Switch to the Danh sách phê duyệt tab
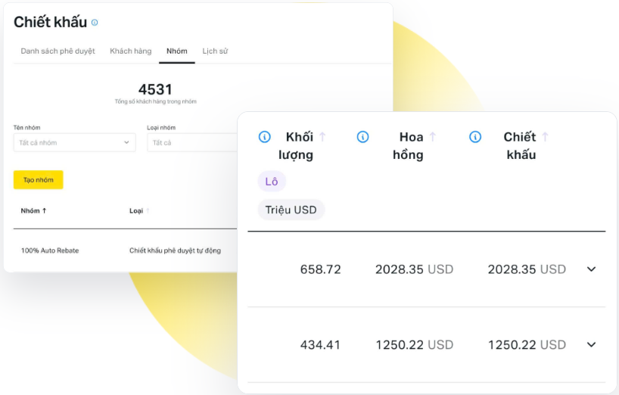619x395 pixels. (x=58, y=51)
